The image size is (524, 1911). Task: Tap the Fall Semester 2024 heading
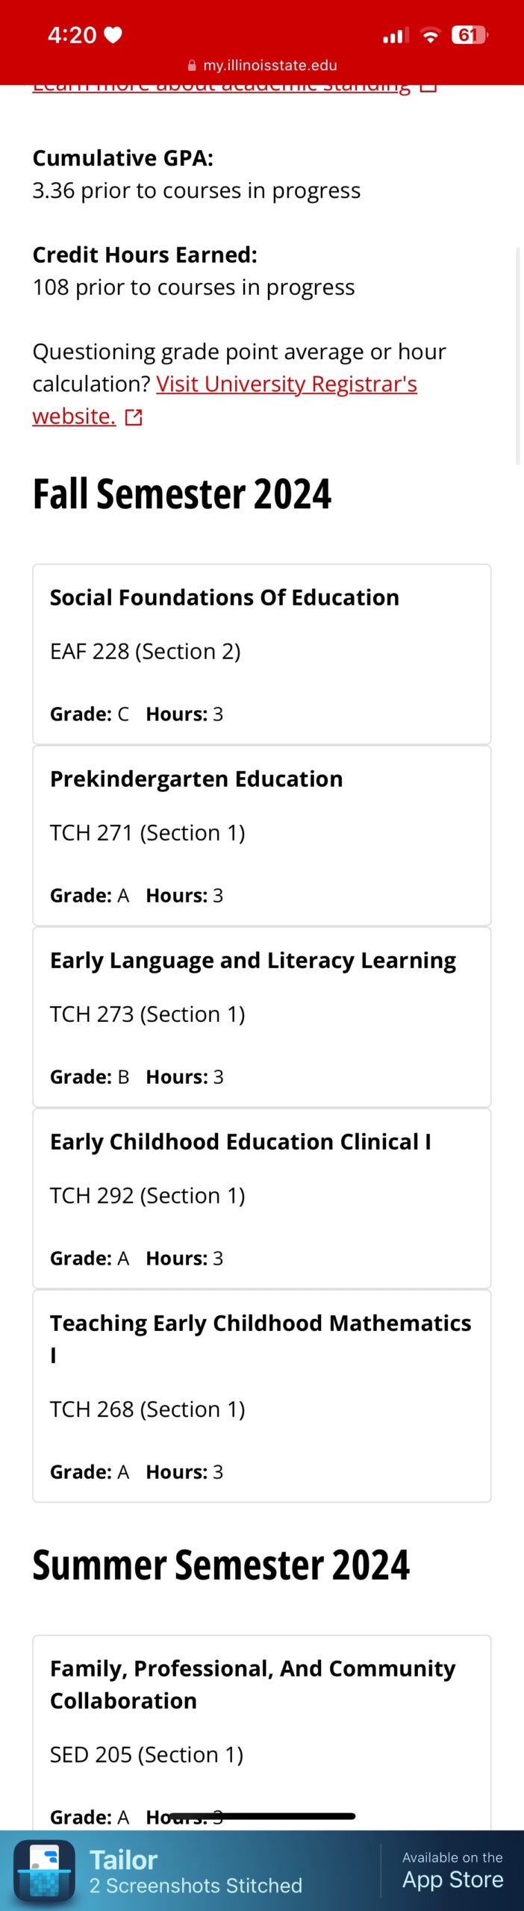[x=182, y=494]
